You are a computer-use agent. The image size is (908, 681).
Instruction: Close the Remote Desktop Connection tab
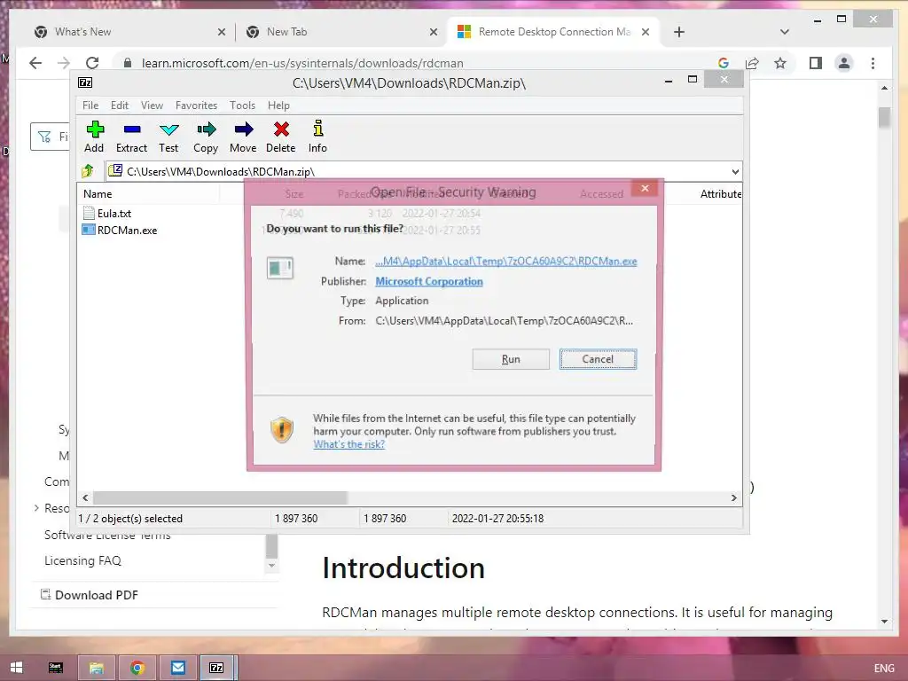646,32
